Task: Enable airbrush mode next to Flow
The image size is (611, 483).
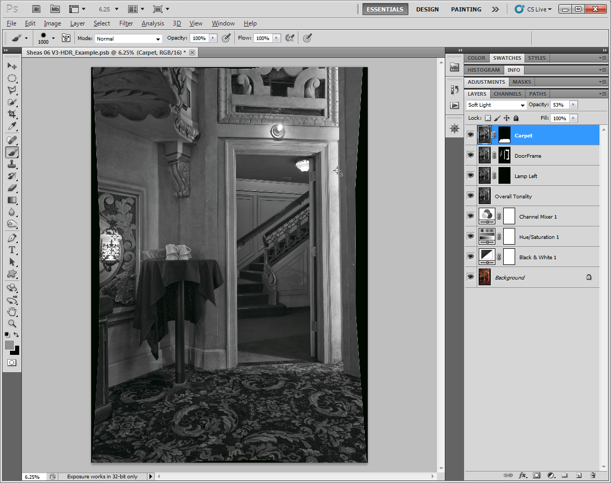Action: click(x=290, y=38)
